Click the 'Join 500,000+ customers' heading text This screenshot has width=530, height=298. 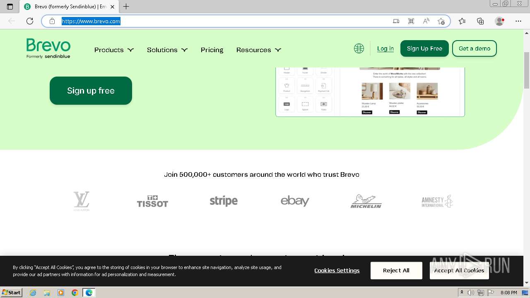tap(262, 175)
